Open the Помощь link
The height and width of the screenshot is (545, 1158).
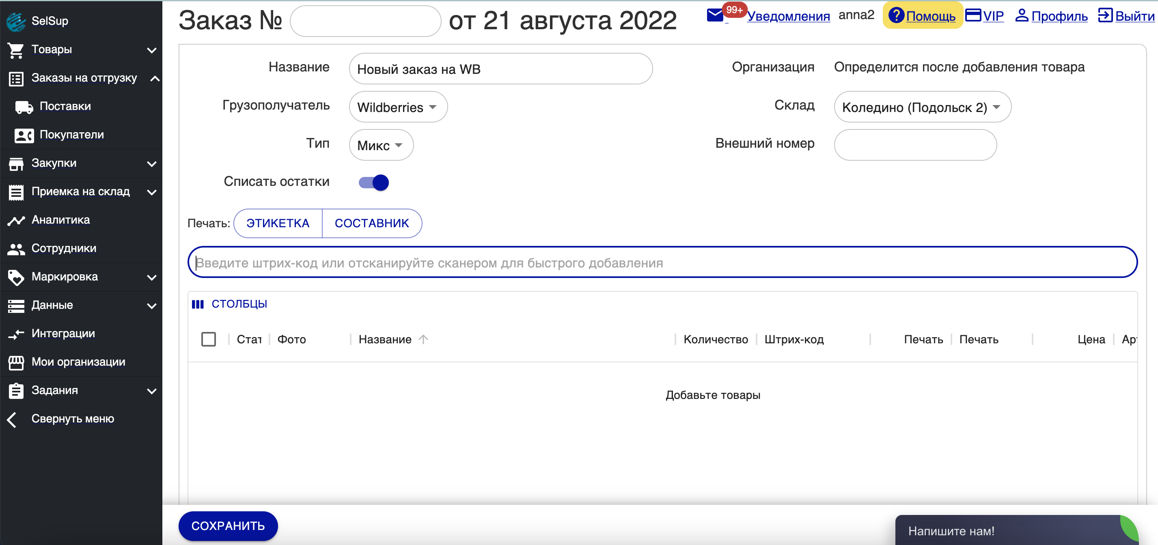931,16
